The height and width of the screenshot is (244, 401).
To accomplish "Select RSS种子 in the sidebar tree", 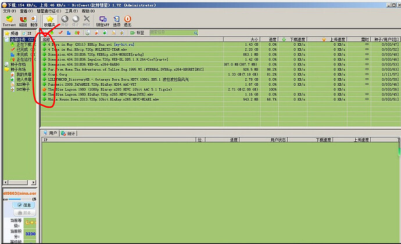I will 23,85.
